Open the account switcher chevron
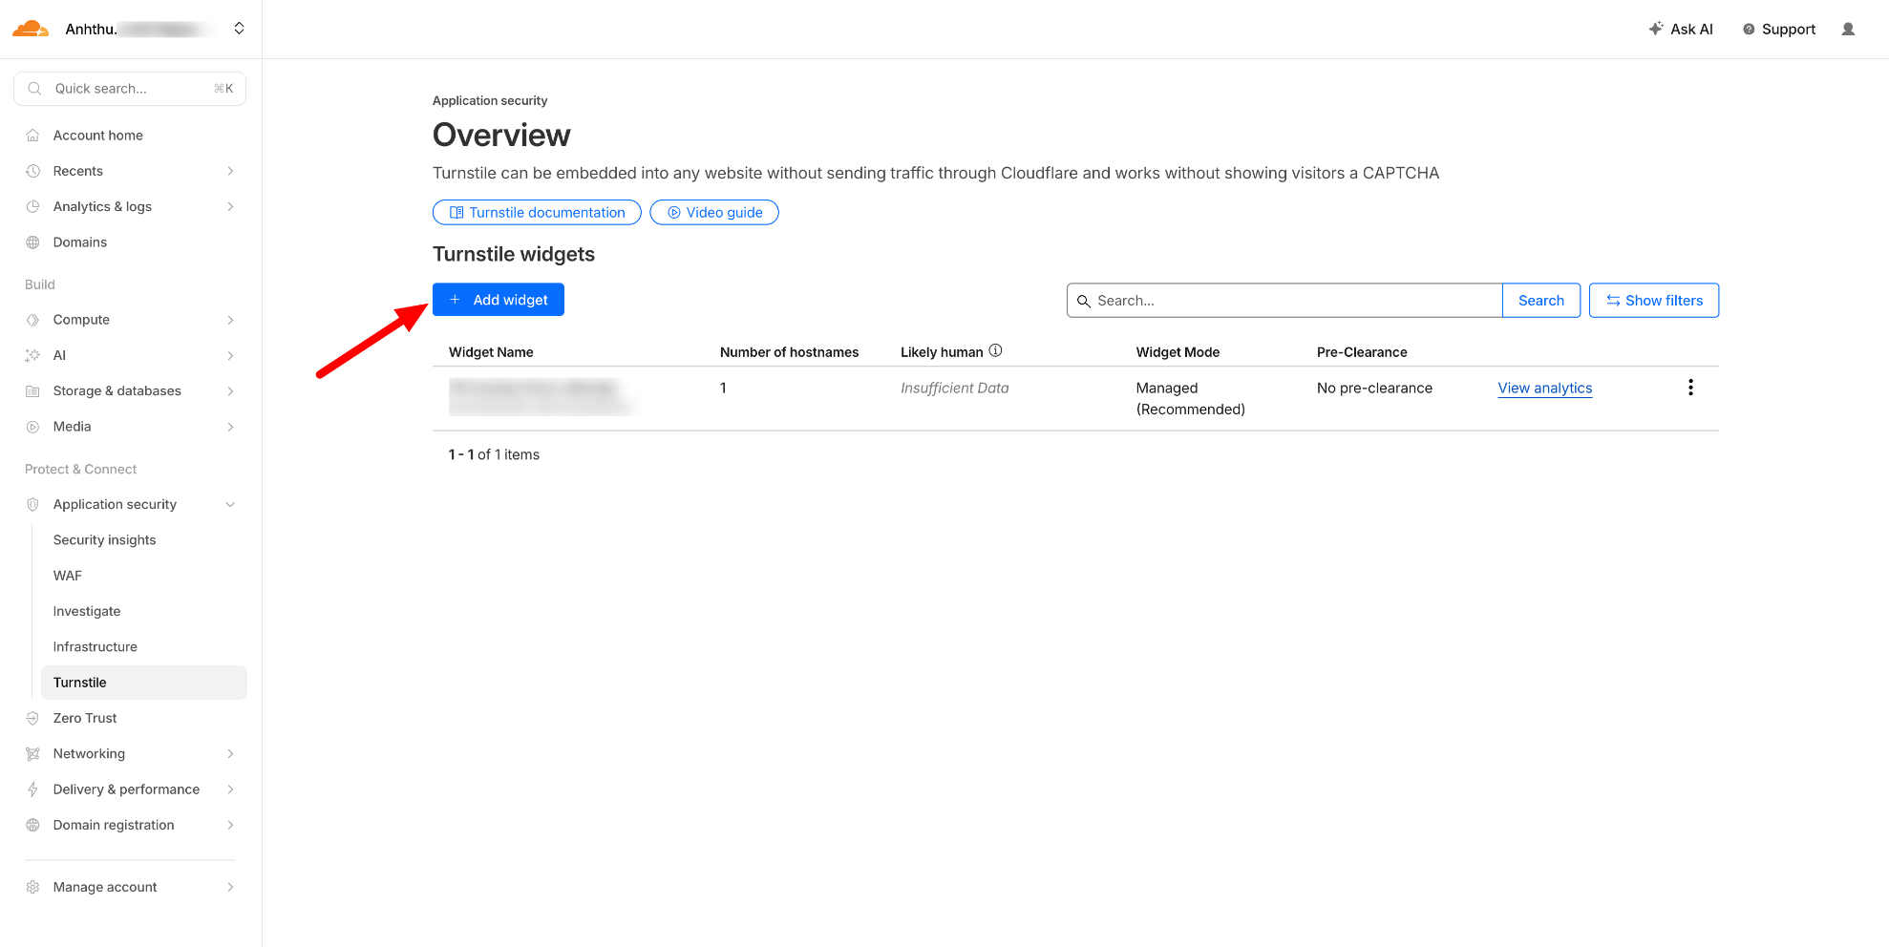The height and width of the screenshot is (947, 1889). [239, 29]
